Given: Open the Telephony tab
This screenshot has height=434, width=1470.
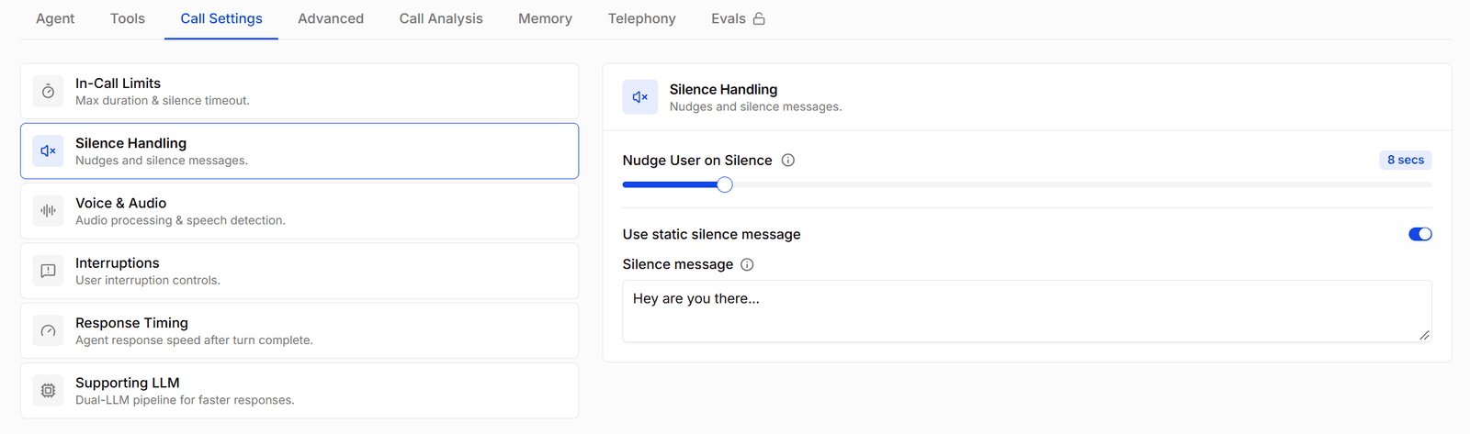Looking at the screenshot, I should click(x=641, y=18).
